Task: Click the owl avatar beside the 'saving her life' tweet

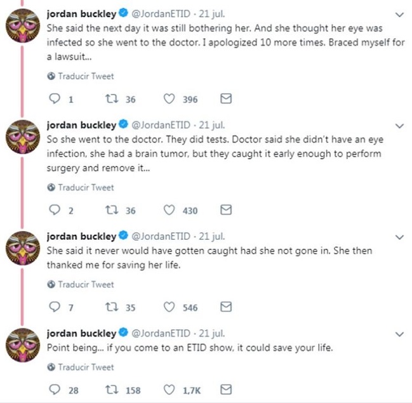Action: click(x=23, y=246)
